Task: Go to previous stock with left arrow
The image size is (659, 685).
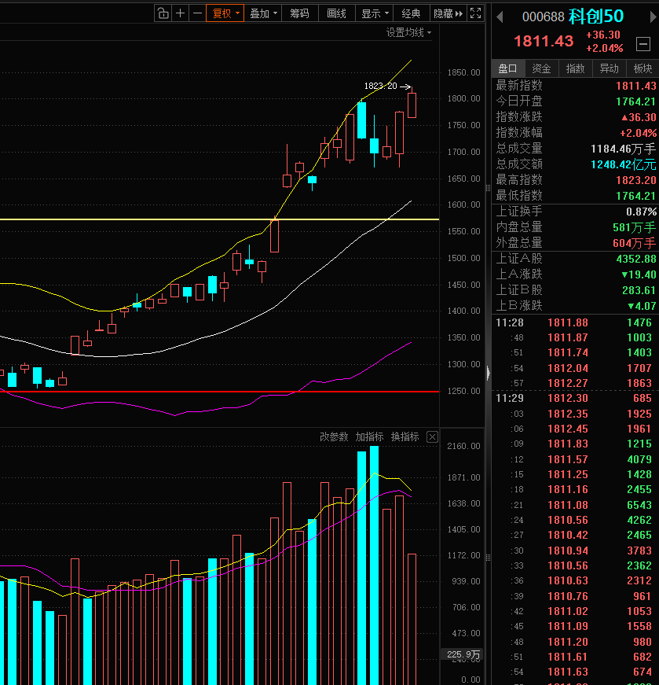Action: click(500, 17)
